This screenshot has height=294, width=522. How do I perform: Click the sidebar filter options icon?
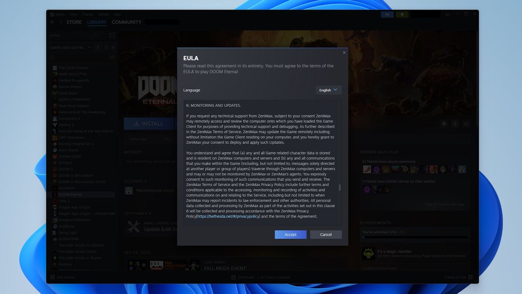(112, 57)
